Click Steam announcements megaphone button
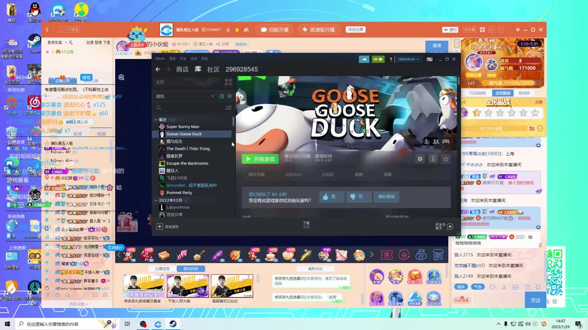The image size is (588, 330). [x=364, y=59]
